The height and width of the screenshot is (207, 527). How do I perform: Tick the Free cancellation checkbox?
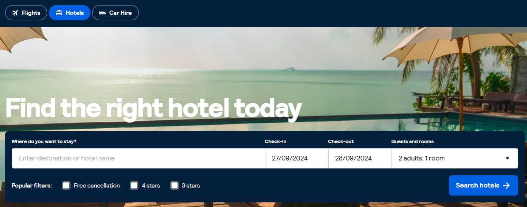66,185
